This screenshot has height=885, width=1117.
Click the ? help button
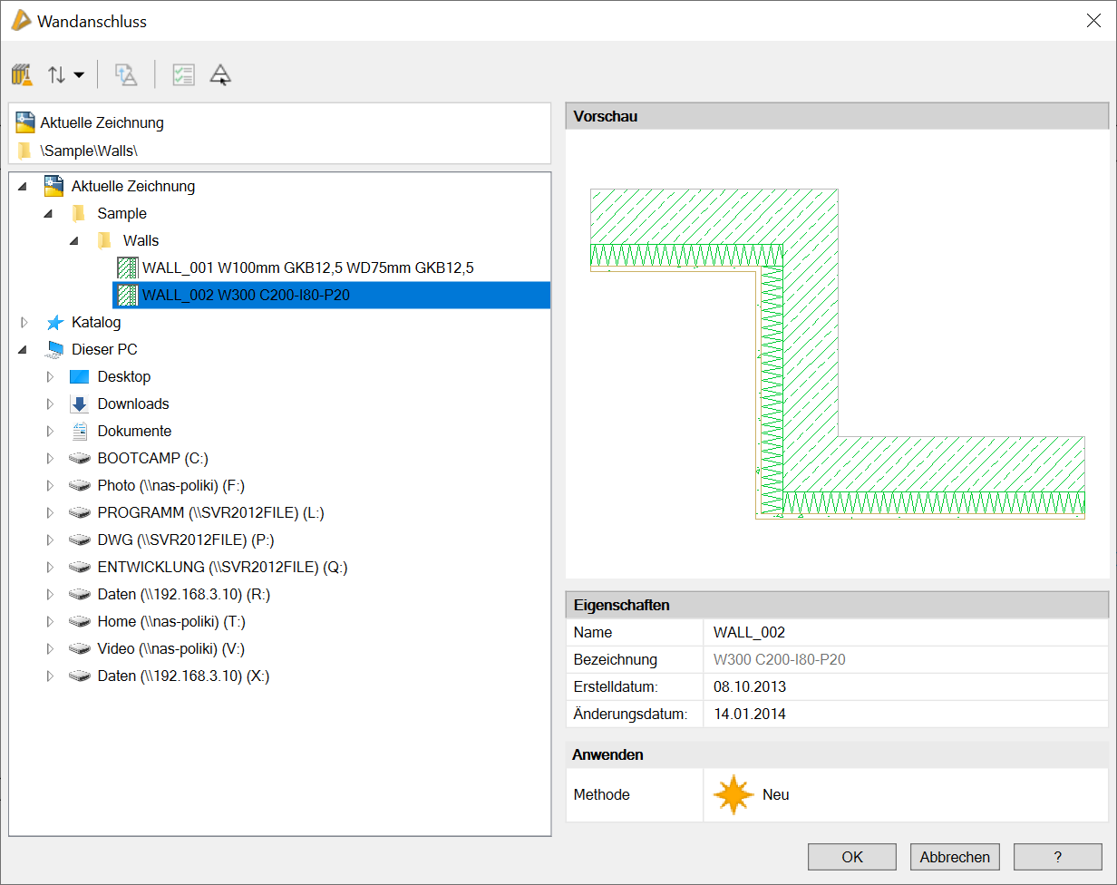[x=1057, y=857]
